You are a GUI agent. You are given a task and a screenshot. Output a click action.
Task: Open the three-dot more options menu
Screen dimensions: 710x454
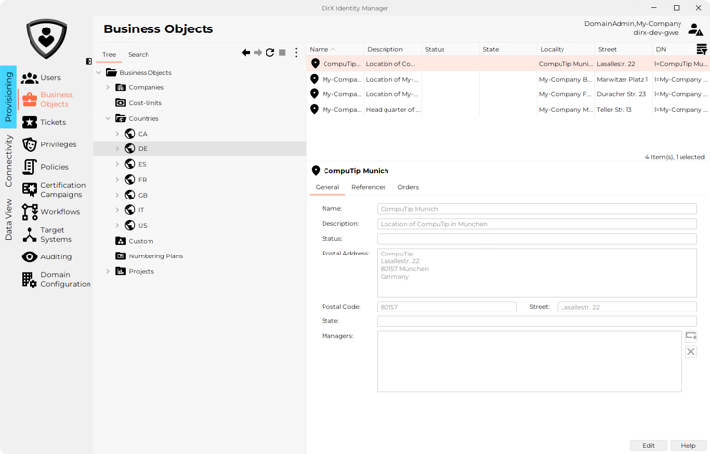click(296, 53)
